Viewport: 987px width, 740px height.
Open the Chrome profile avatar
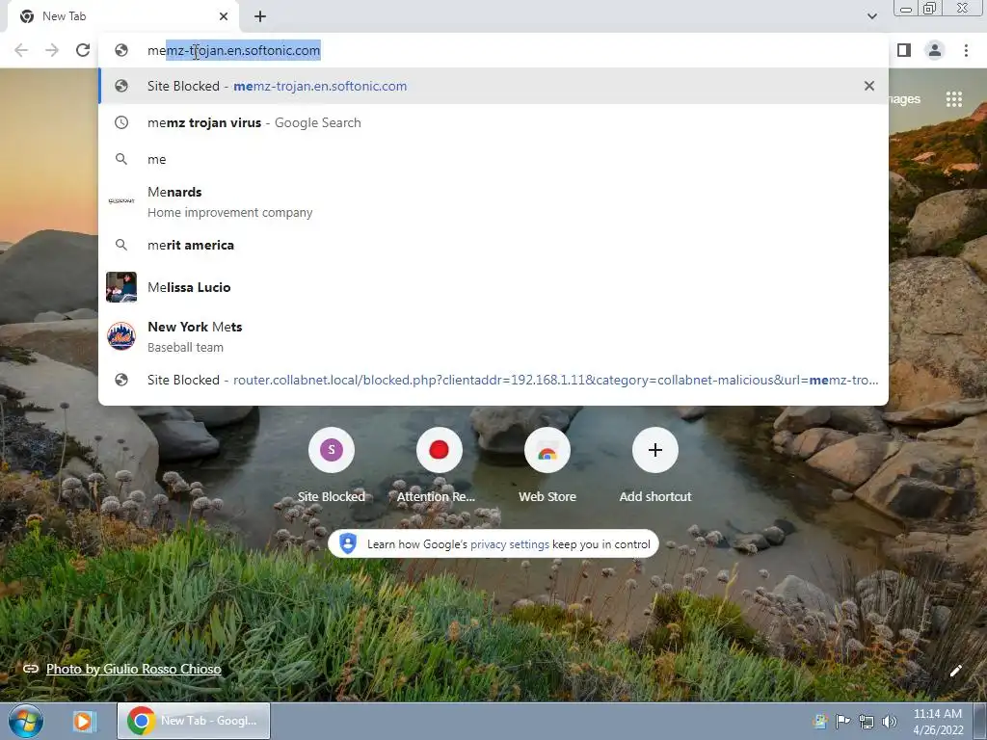(935, 50)
